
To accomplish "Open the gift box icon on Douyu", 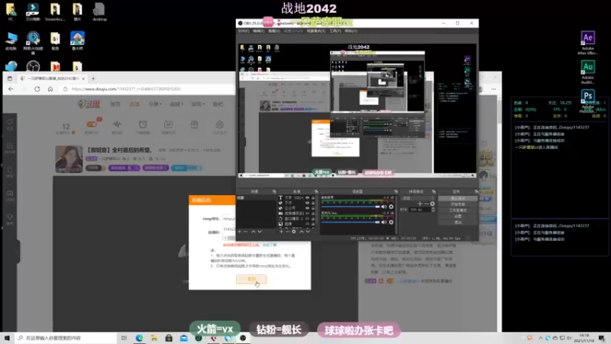I will tap(194, 125).
